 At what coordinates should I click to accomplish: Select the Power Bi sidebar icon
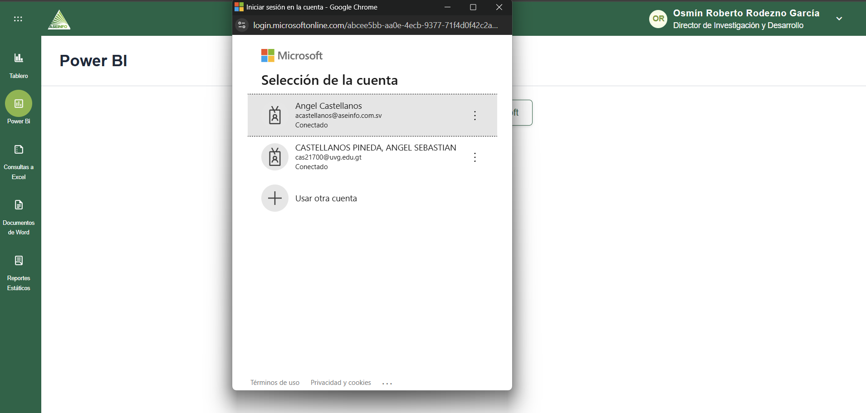[x=19, y=104]
